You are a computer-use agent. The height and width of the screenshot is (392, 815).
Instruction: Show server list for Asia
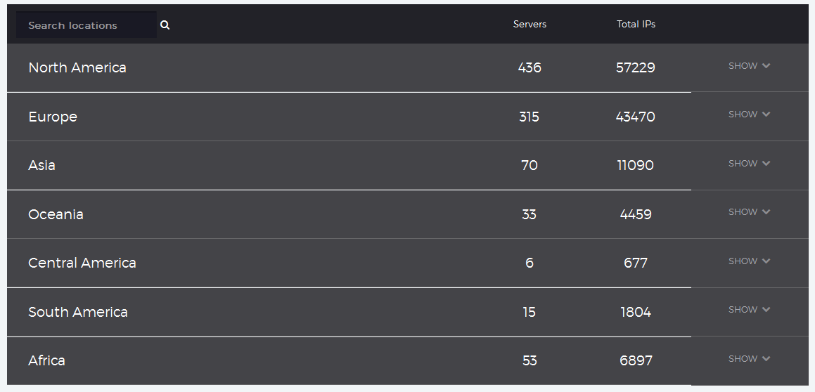749,163
